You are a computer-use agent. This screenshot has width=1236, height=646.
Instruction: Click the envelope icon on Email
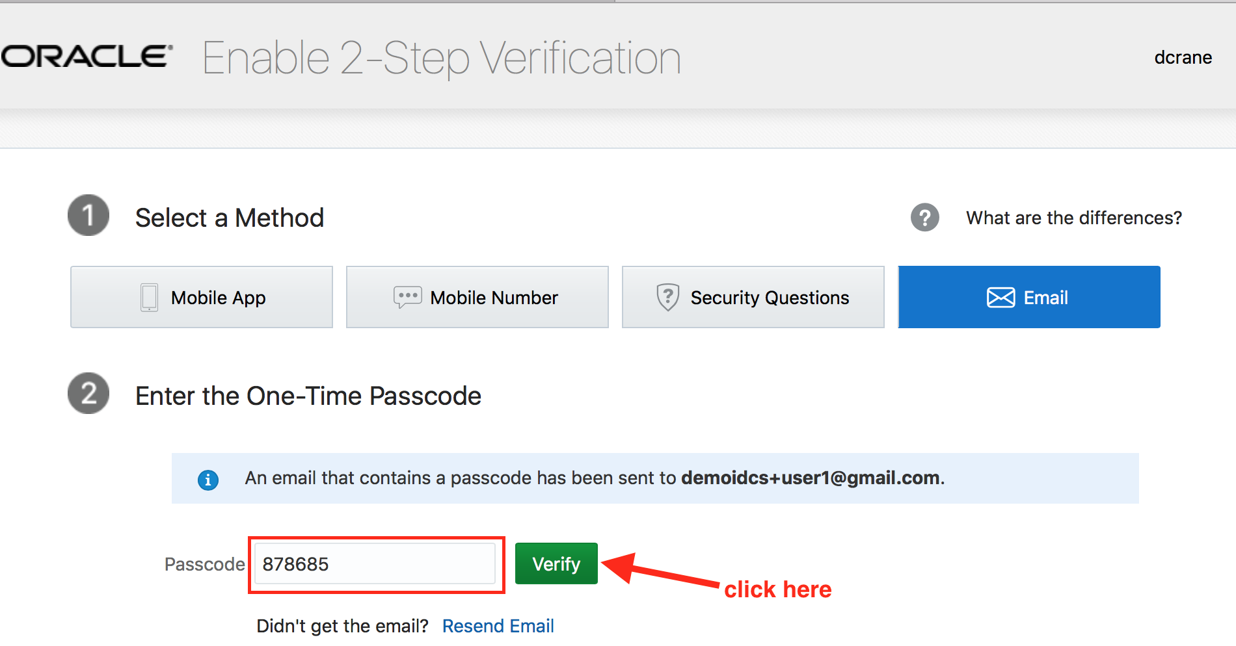(x=1001, y=298)
